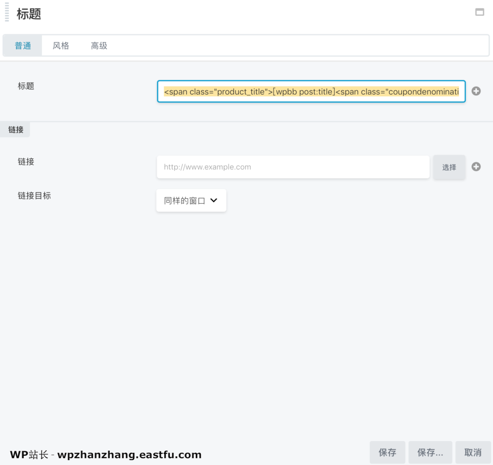Collapse the 链接 section header
Screen dimensions: 493x465
15,130
